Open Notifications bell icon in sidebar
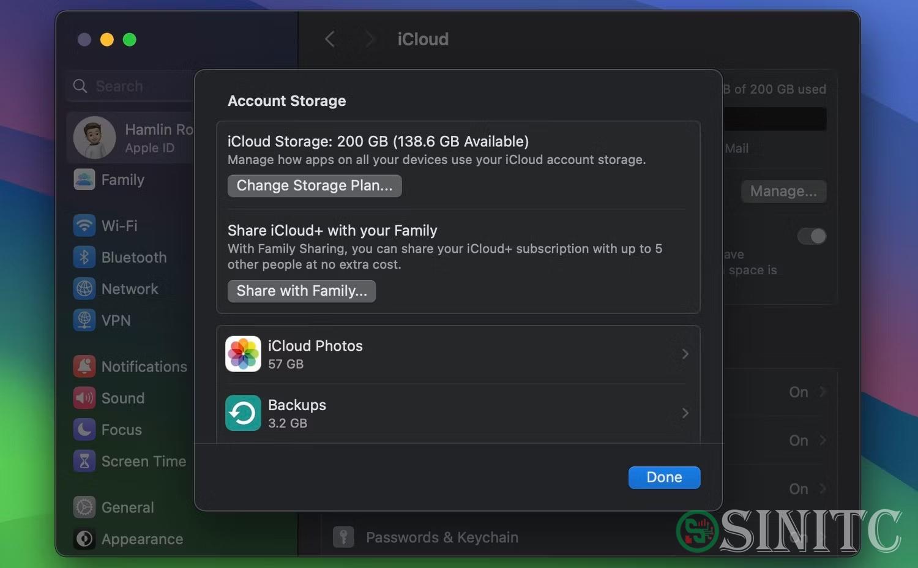 [84, 366]
